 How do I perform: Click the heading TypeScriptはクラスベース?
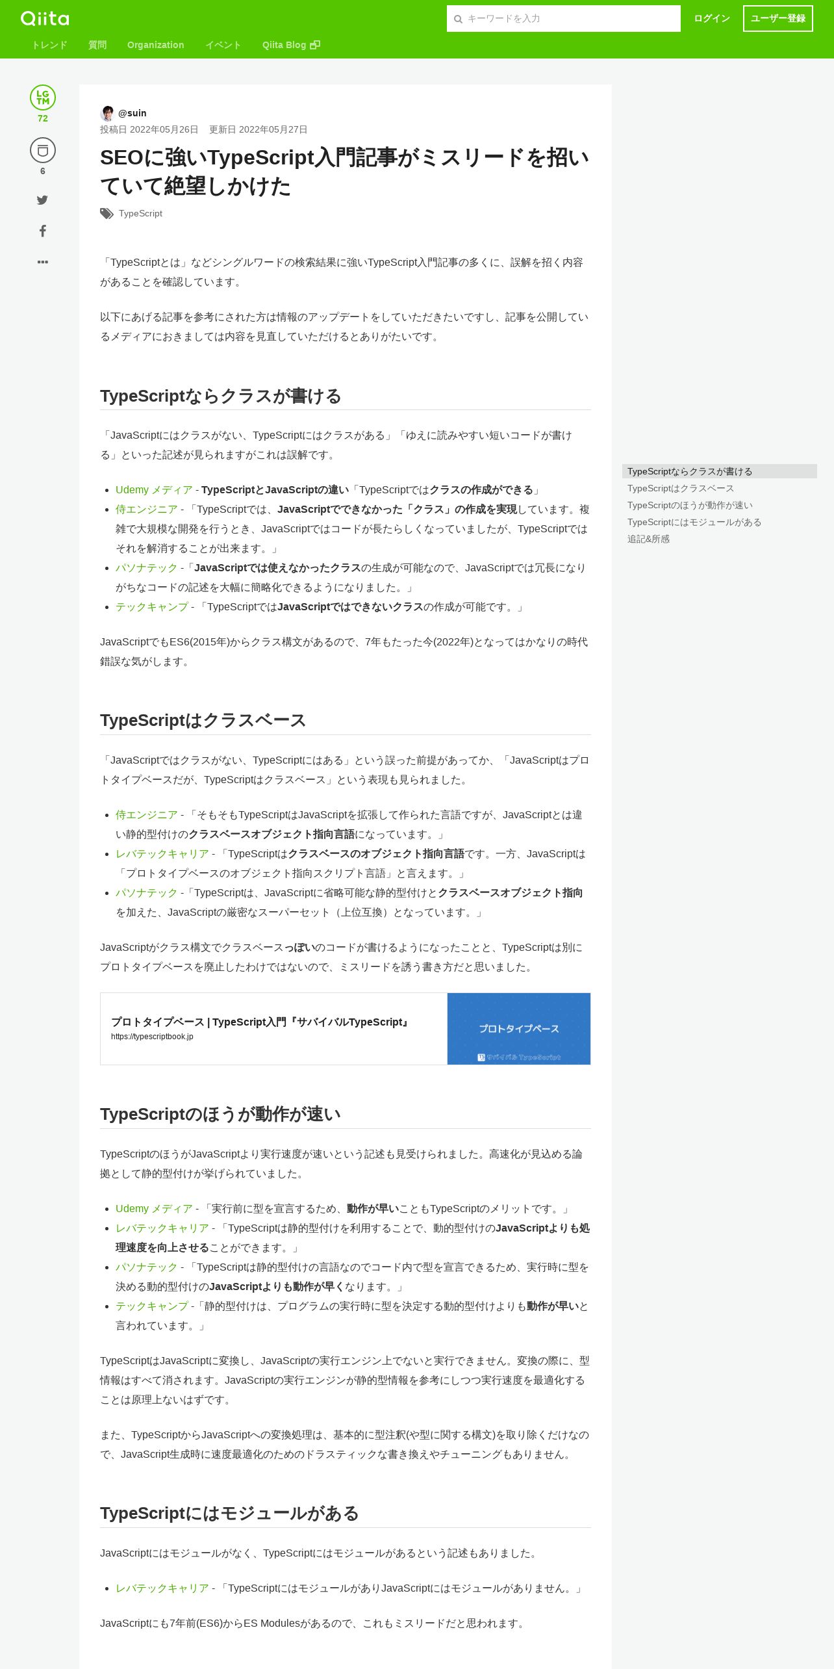tap(203, 720)
